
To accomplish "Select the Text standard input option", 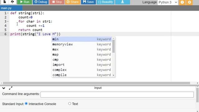I will click(70, 104).
